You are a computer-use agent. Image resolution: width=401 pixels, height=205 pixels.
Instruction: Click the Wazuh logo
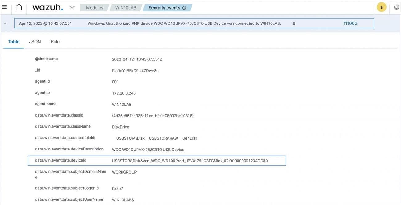48,7
